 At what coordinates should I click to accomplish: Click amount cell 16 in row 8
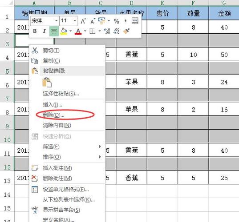(x=224, y=109)
